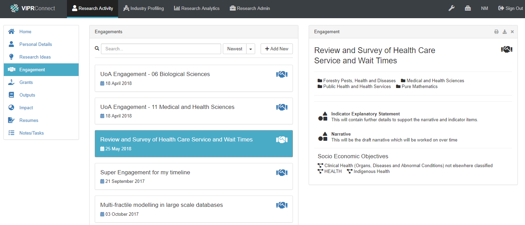Click Public Health and Health Services tag
The image size is (525, 225).
point(354,87)
